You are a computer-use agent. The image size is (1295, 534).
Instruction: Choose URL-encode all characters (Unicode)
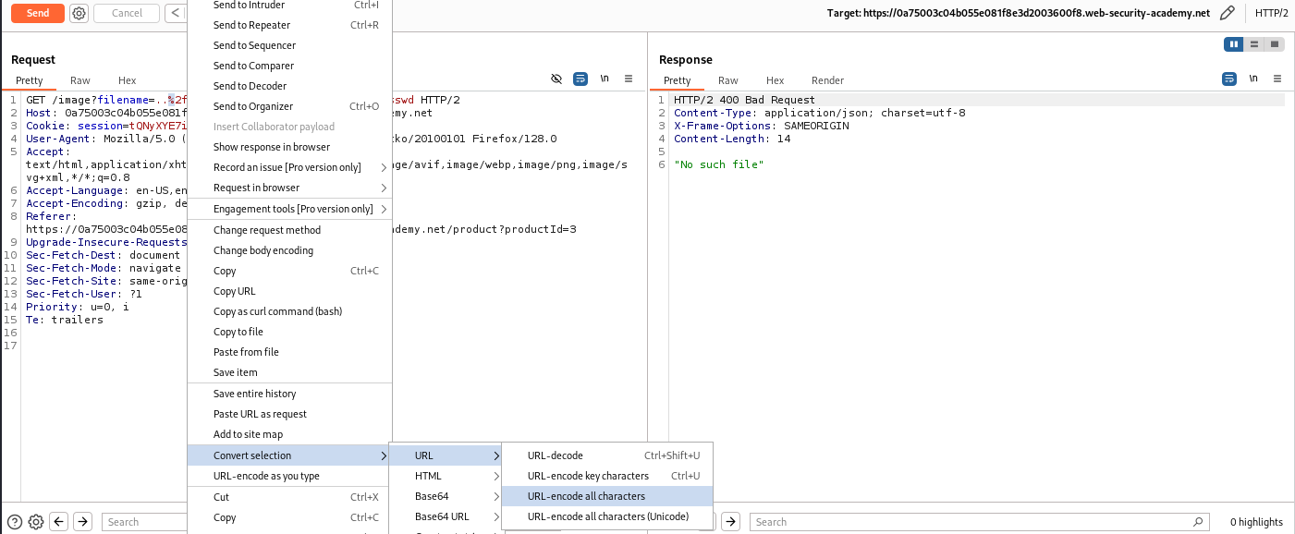point(607,516)
